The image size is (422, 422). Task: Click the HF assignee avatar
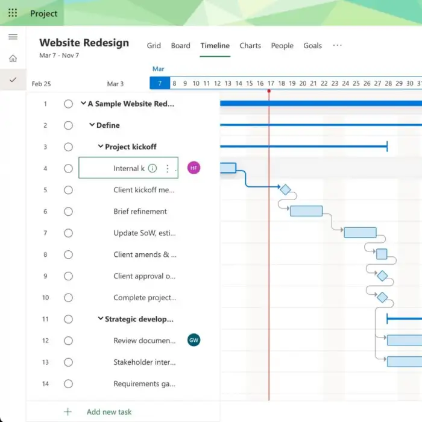[194, 168]
